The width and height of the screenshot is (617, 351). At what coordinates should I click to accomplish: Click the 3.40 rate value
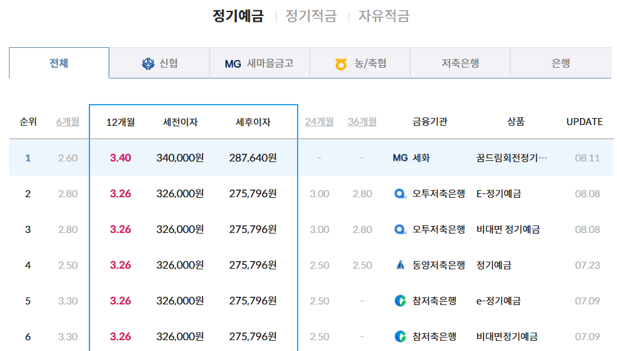point(121,158)
